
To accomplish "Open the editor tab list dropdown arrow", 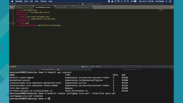I will click(172, 7).
